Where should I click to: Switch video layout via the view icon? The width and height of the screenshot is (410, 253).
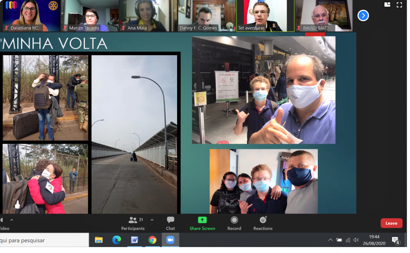[x=387, y=5]
